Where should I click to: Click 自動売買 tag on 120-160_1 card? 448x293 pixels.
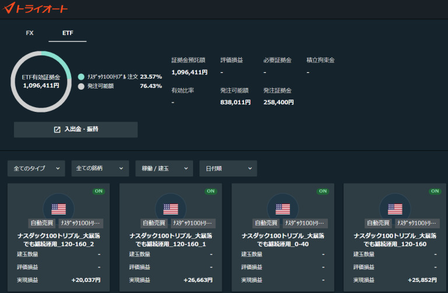(x=154, y=223)
